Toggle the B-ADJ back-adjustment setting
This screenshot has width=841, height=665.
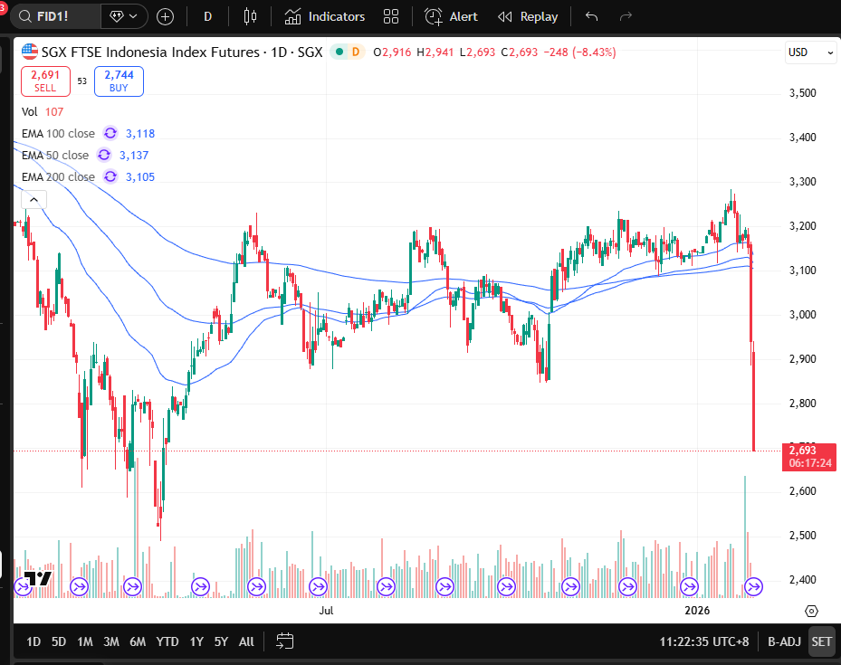click(784, 641)
